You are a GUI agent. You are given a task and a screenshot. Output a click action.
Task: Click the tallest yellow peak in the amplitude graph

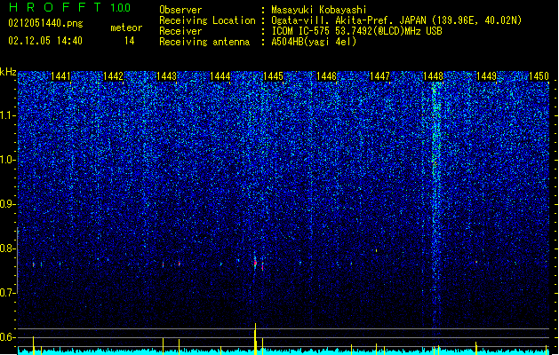(x=255, y=338)
